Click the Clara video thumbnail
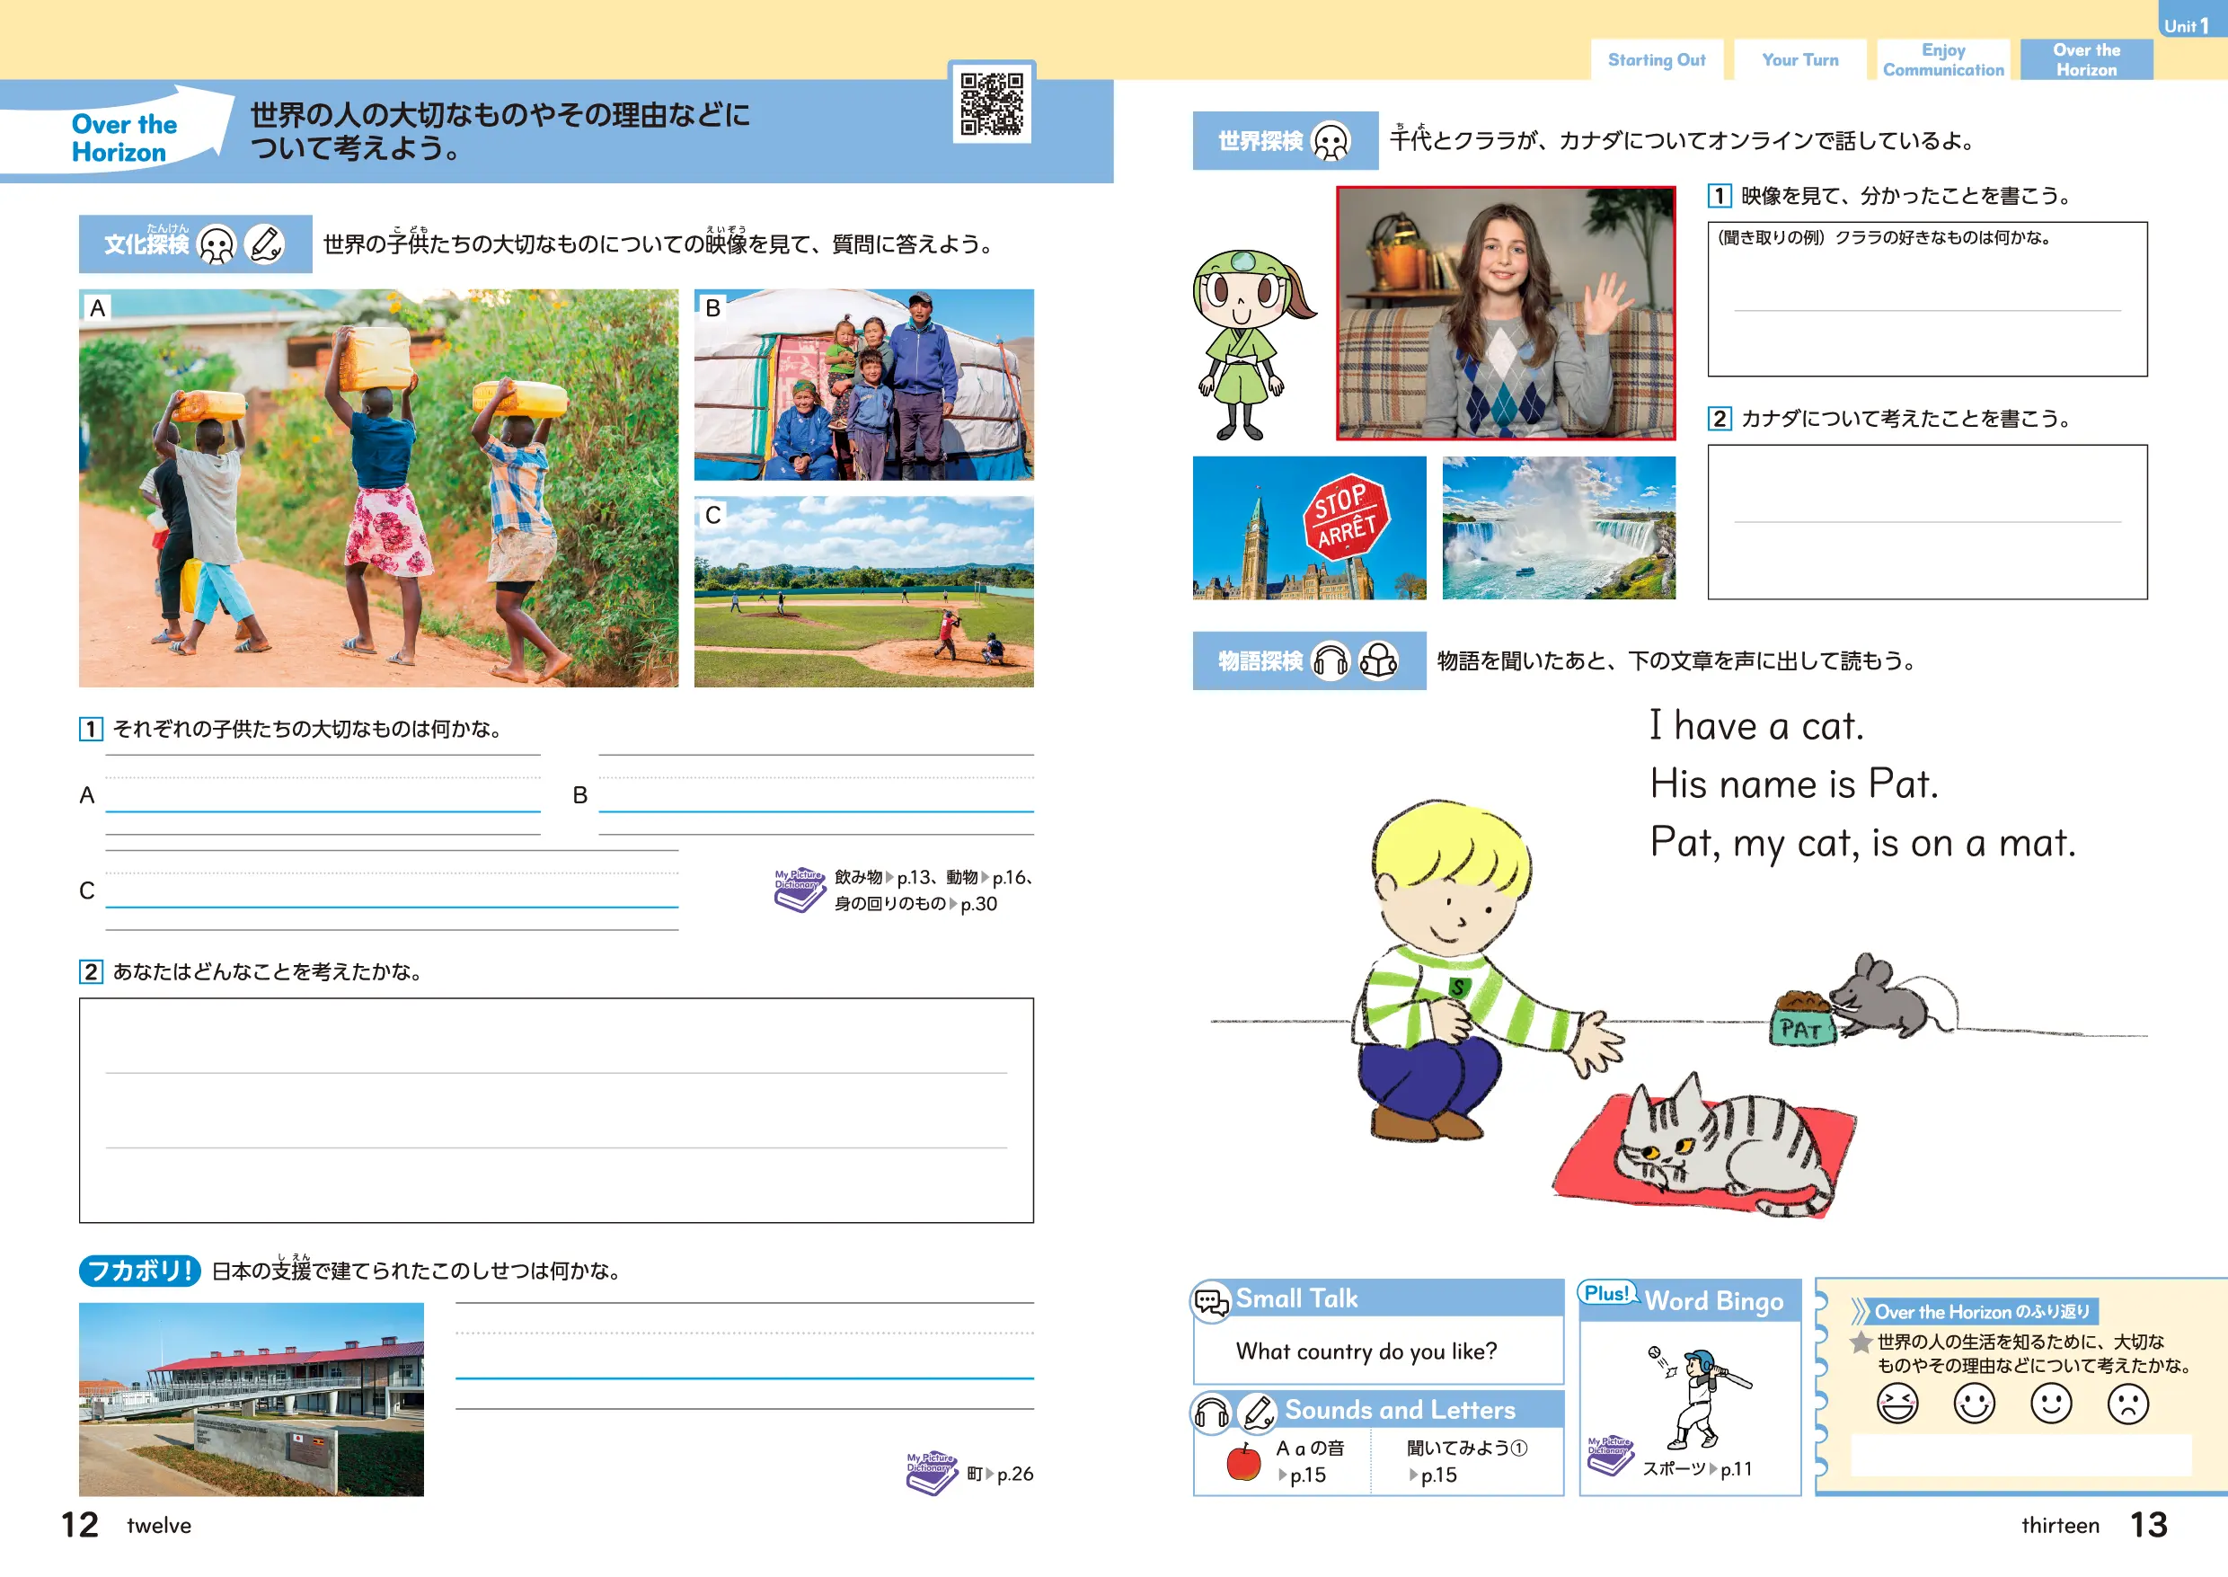 pyautogui.click(x=1505, y=313)
